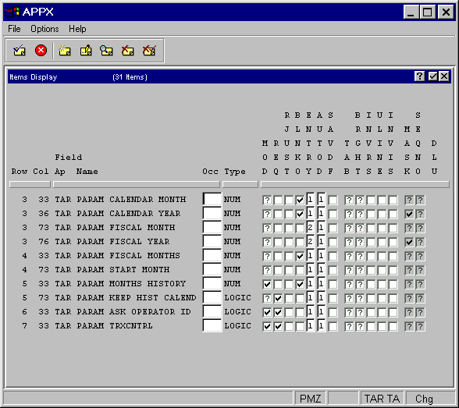Image resolution: width=459 pixels, height=408 pixels.
Task: Uncheck MASK checkbox for FISCAL YEAR row
Action: click(409, 242)
